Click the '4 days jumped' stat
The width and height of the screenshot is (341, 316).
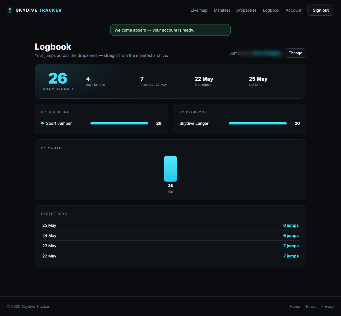96,81
